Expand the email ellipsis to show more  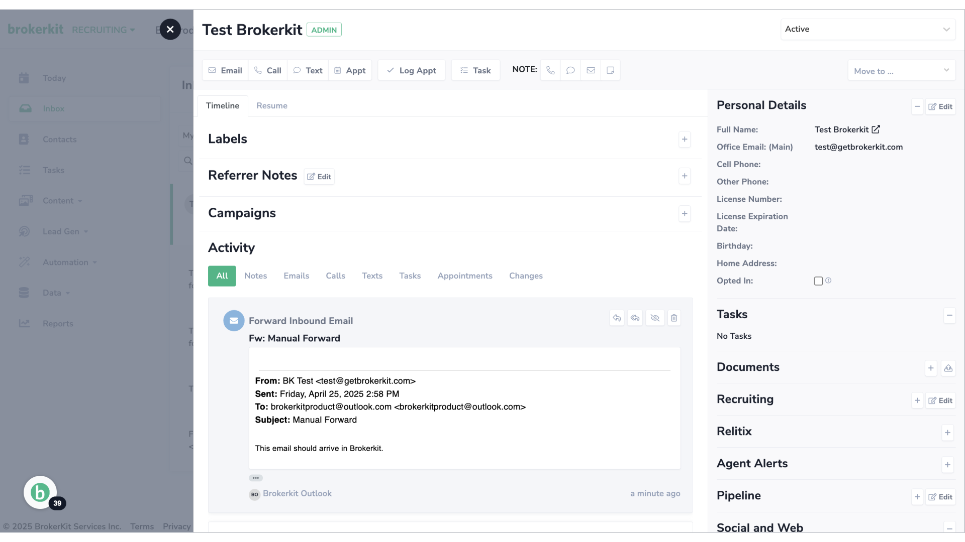click(x=256, y=478)
